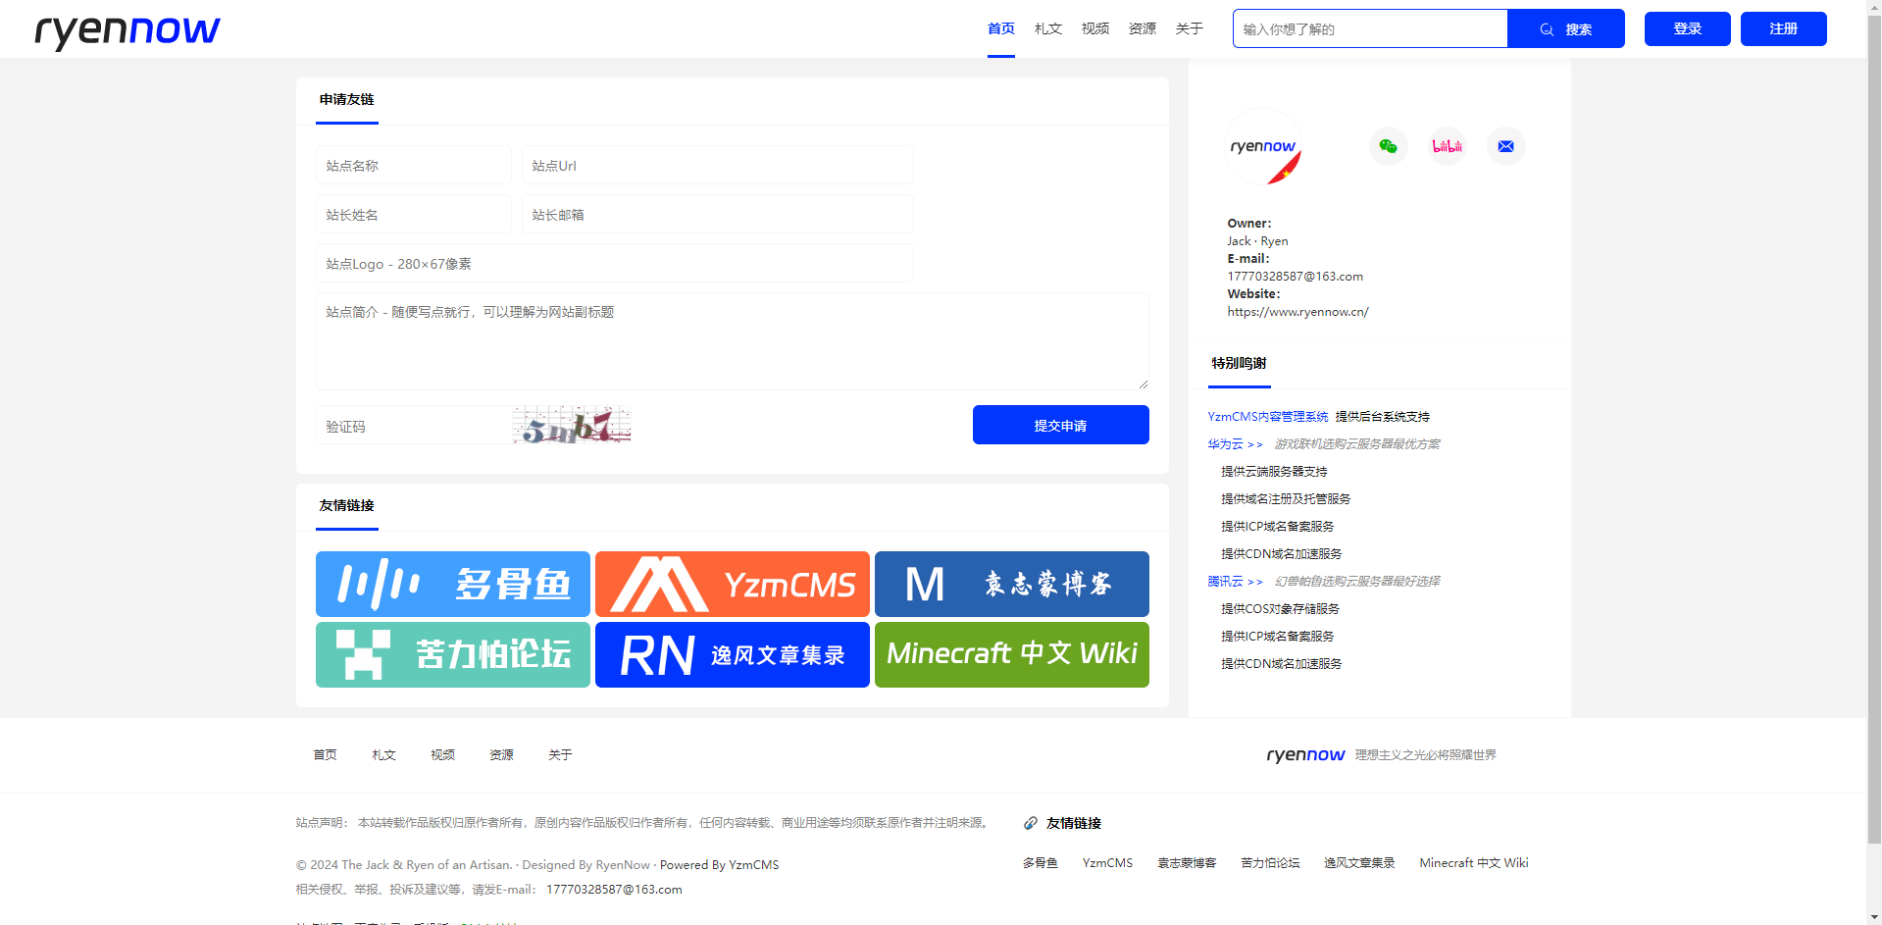Go to 首页 in top navigation
The image size is (1882, 925).
[1001, 28]
